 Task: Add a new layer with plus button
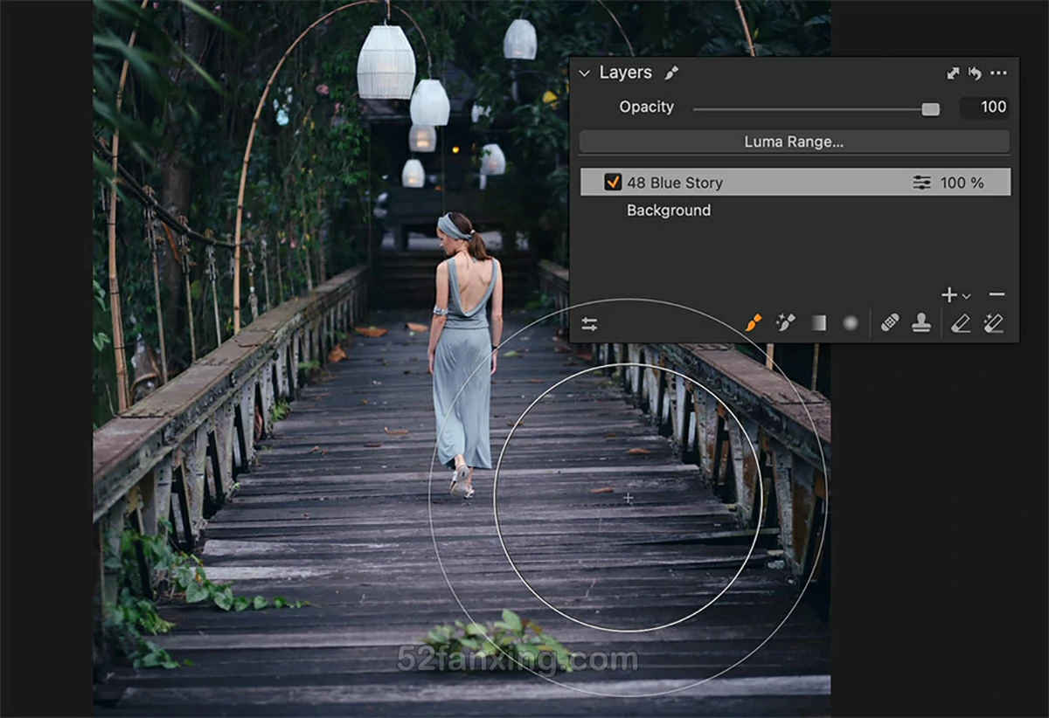[x=948, y=295]
